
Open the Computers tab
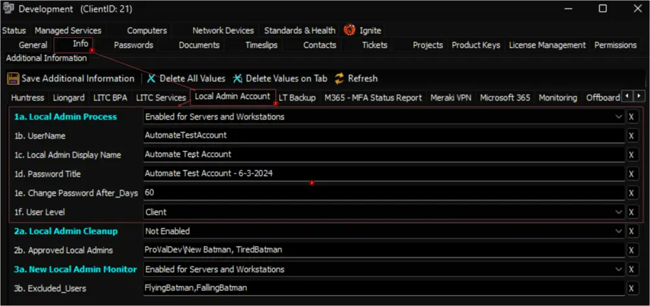point(147,31)
